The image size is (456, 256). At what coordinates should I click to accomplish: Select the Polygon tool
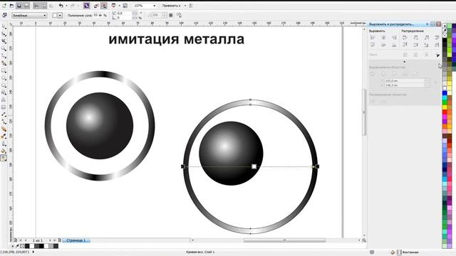(4, 85)
